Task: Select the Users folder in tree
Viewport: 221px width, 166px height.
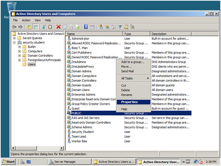Action: coord(32,64)
